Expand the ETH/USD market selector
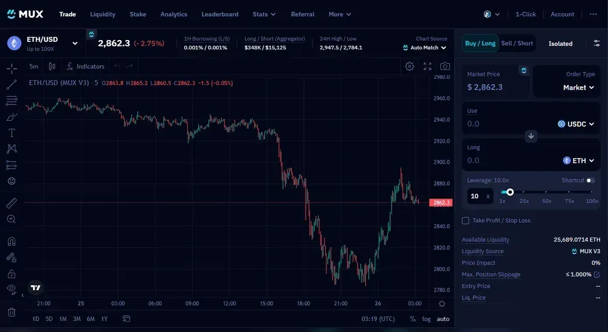The image size is (608, 332). [75, 43]
